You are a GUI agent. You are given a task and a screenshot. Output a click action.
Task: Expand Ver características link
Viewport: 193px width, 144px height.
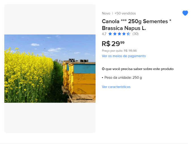116,87
